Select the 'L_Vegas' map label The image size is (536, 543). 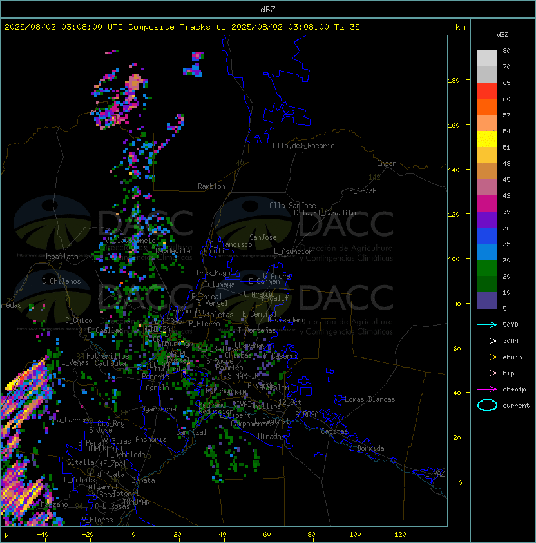pos(75,362)
